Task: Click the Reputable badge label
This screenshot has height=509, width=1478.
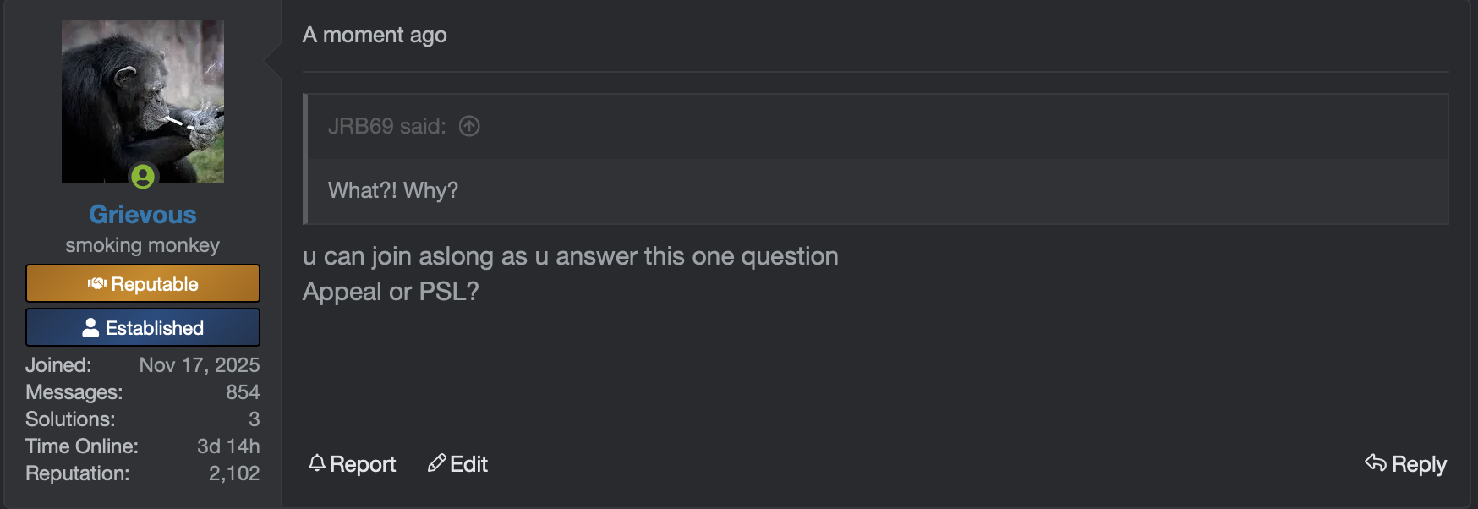Action: click(x=155, y=284)
